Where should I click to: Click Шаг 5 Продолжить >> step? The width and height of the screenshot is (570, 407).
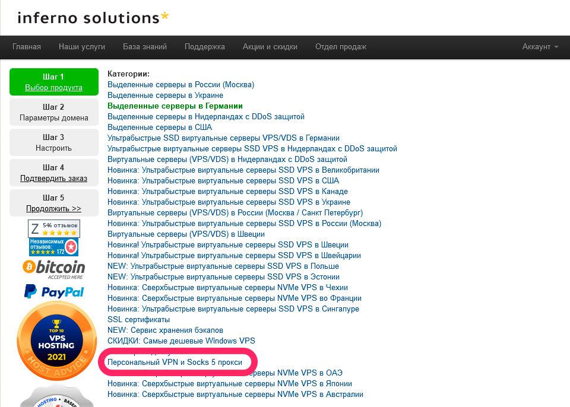54,203
